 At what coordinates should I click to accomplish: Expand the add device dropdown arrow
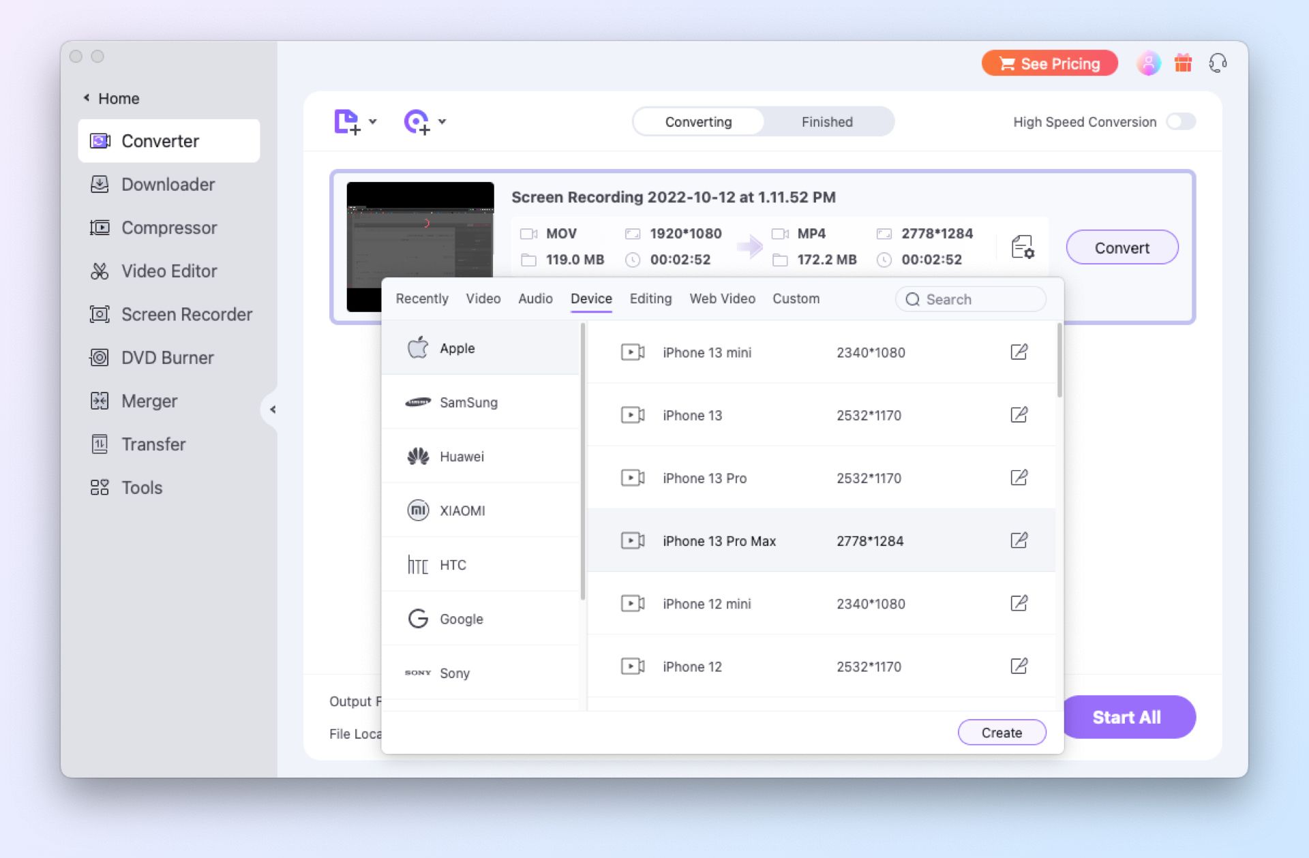click(x=442, y=123)
